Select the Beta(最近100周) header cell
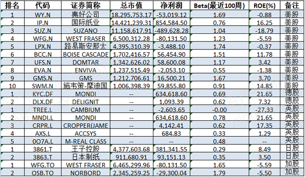This screenshot has height=177, width=305. coord(219,5)
